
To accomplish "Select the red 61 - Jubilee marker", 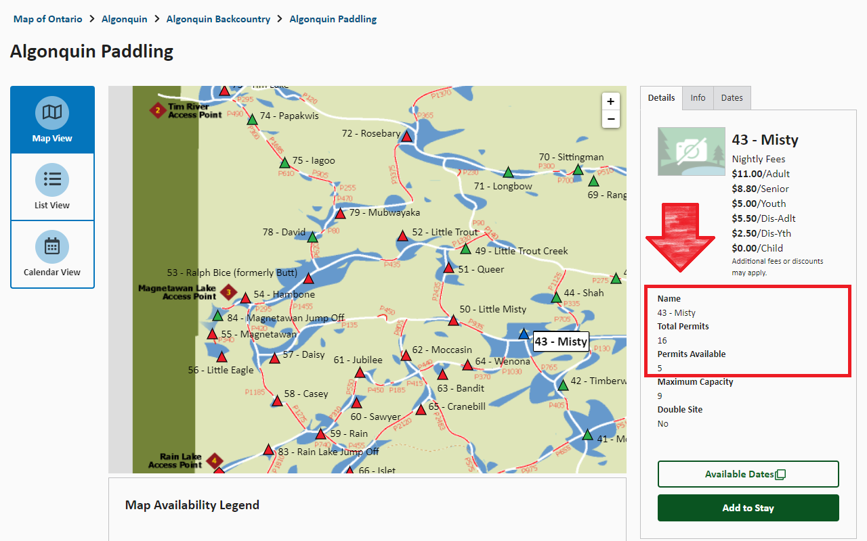I will pyautogui.click(x=360, y=372).
